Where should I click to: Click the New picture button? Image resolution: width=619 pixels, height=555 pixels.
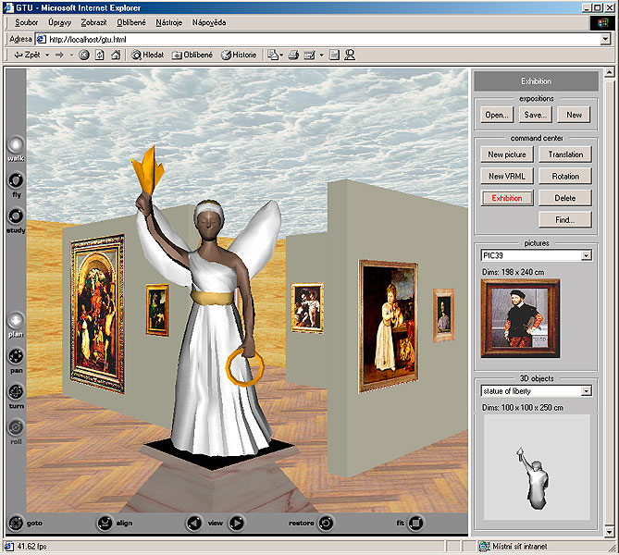pos(507,154)
